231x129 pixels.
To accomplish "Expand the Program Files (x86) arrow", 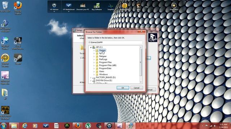I will [94, 65].
